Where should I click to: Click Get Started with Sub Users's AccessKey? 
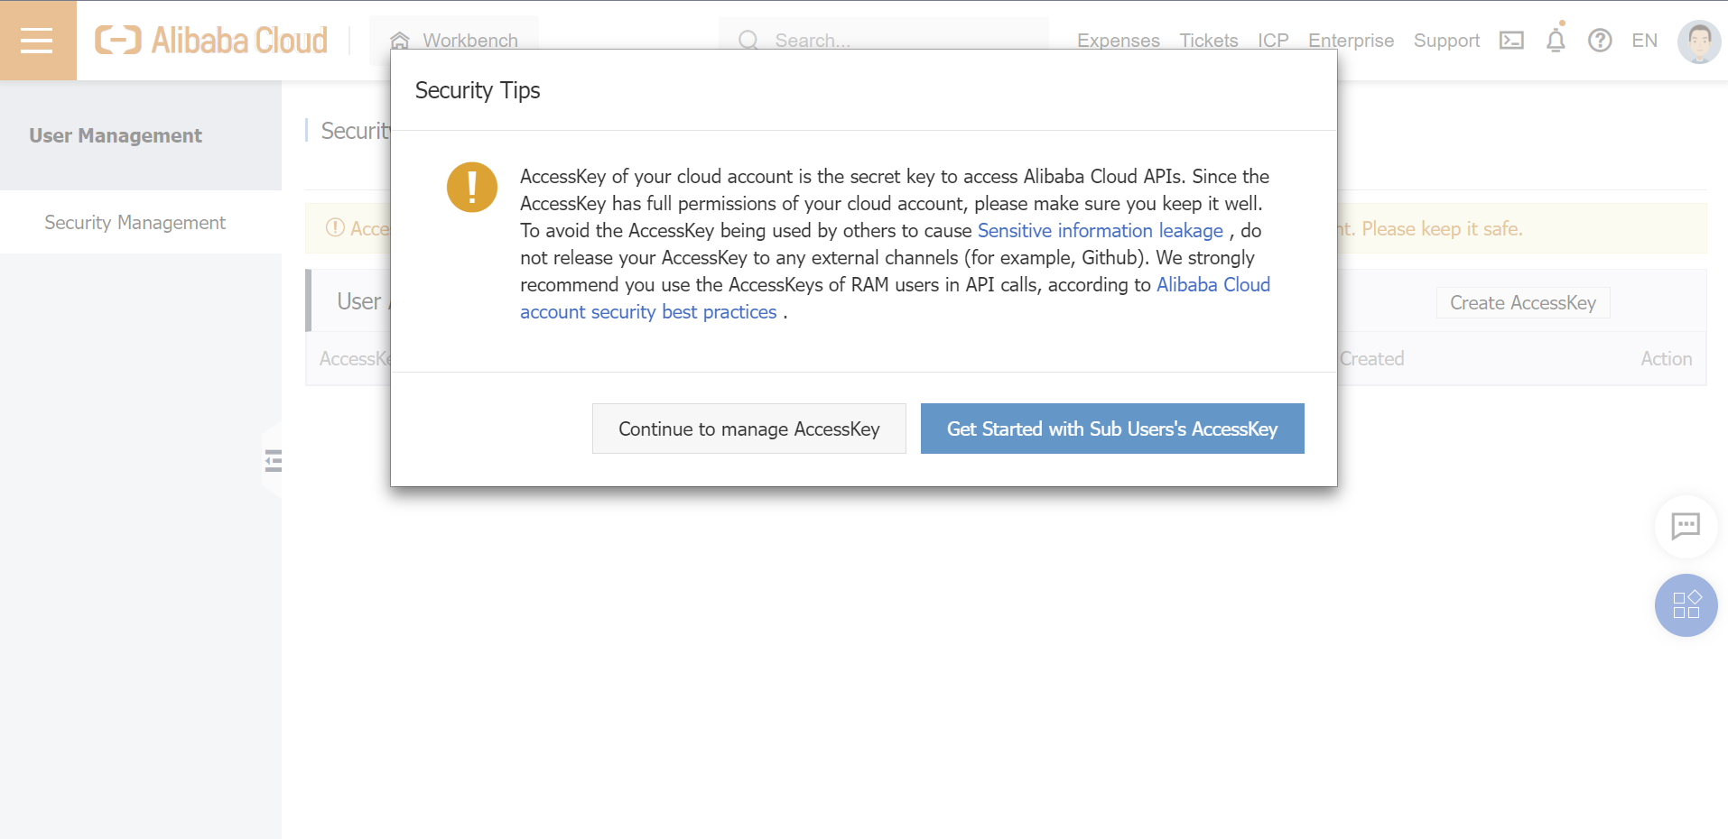(1112, 429)
